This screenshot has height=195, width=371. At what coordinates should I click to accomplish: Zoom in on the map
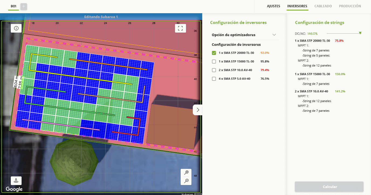(x=186, y=173)
